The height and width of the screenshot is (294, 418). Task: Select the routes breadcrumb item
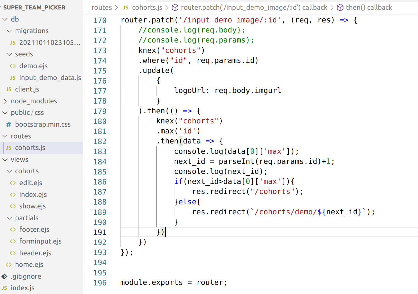(102, 7)
